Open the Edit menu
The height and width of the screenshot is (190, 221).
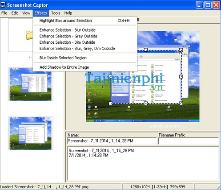point(15,13)
